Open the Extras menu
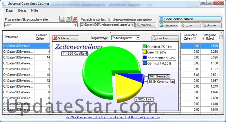 pos(22,10)
